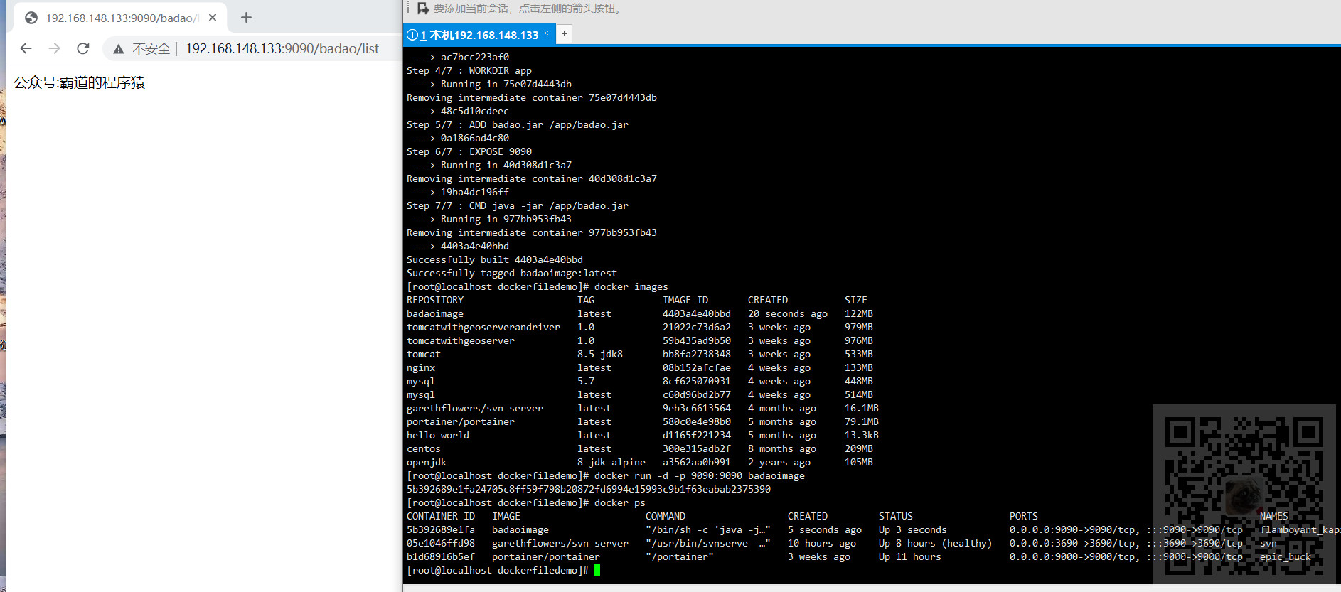Screen dimensions: 1341x592
Task: Click the mysql 5.7 tag value
Action: pyautogui.click(x=586, y=381)
